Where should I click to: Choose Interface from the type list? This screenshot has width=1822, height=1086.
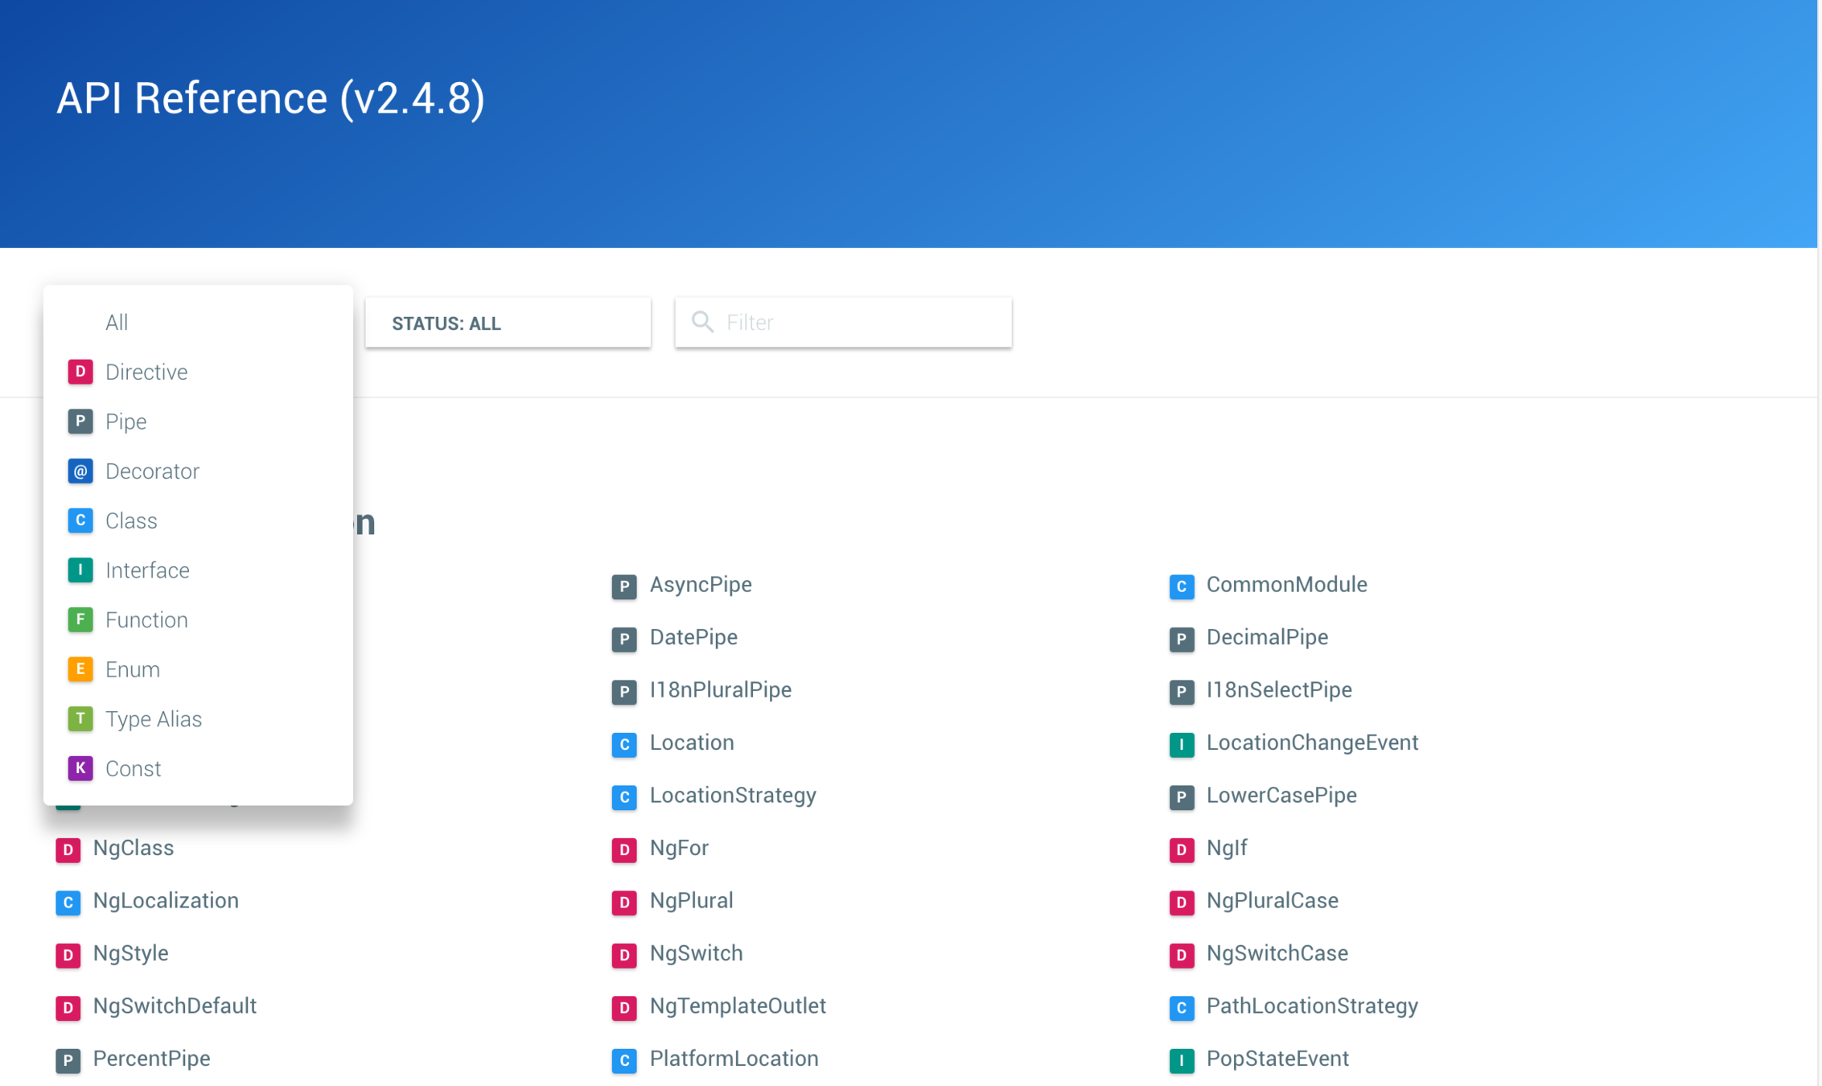[x=147, y=570]
